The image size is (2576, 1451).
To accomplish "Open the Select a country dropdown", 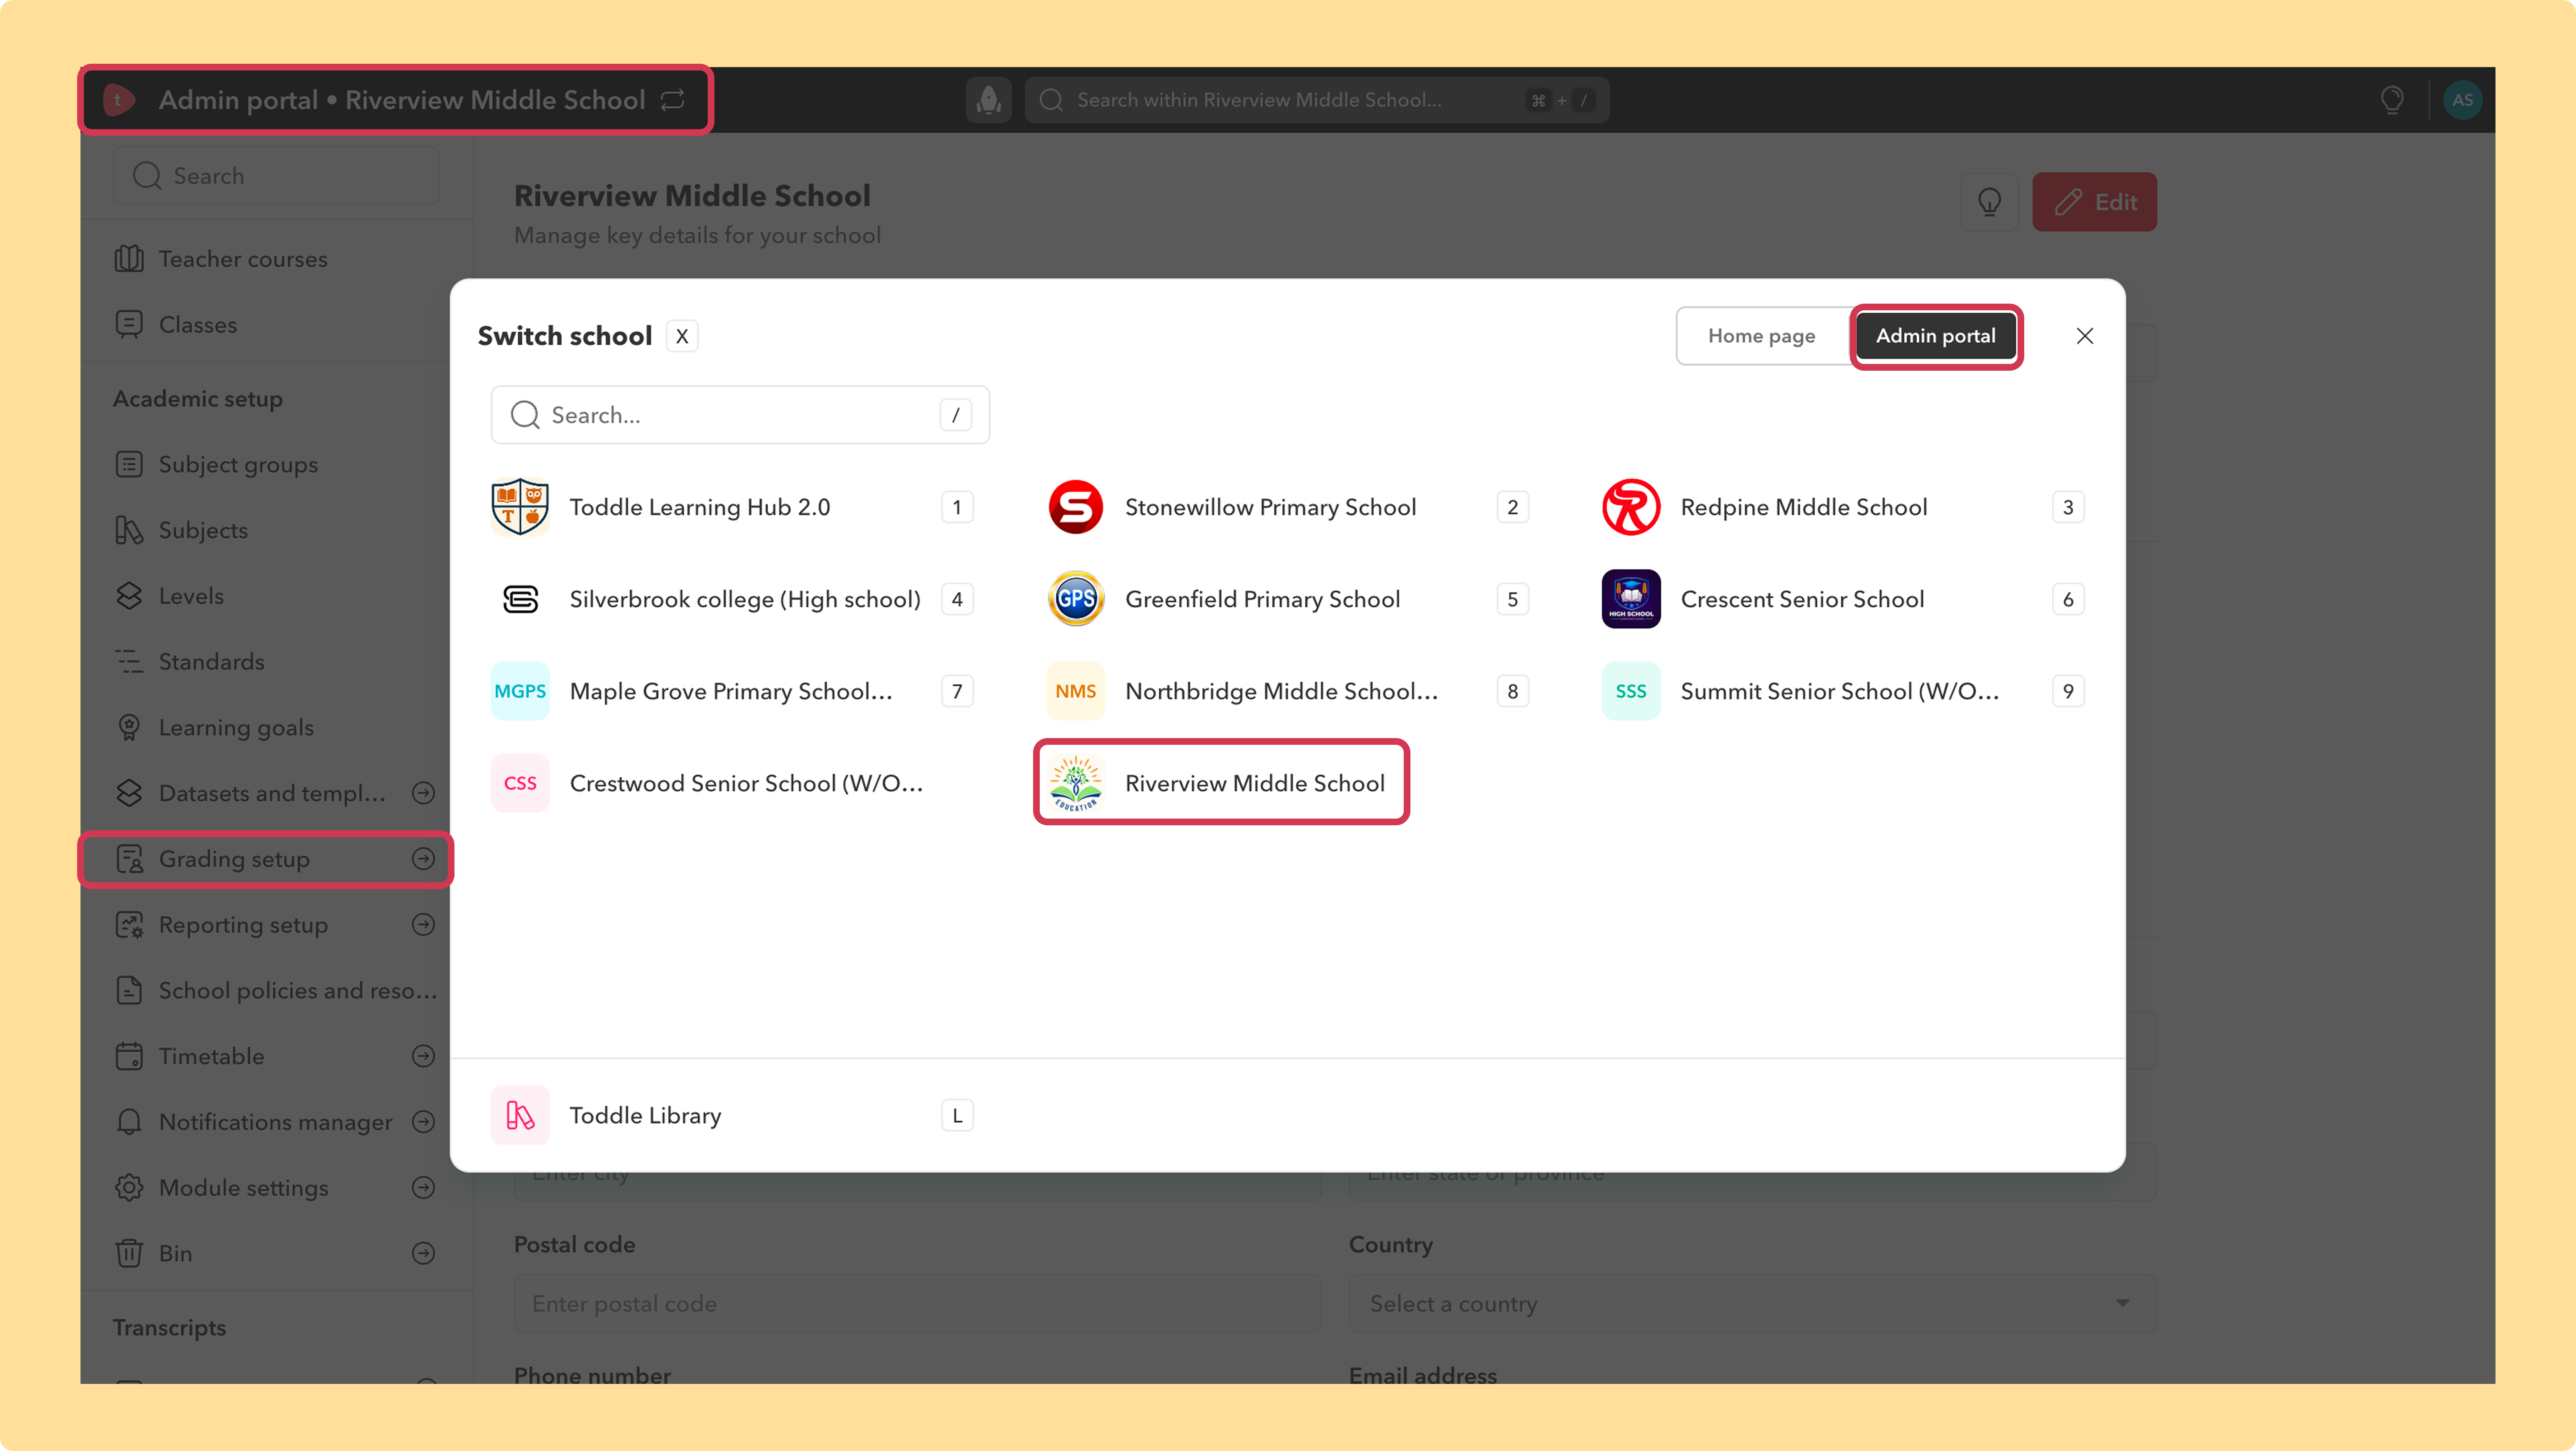I will point(1752,1304).
